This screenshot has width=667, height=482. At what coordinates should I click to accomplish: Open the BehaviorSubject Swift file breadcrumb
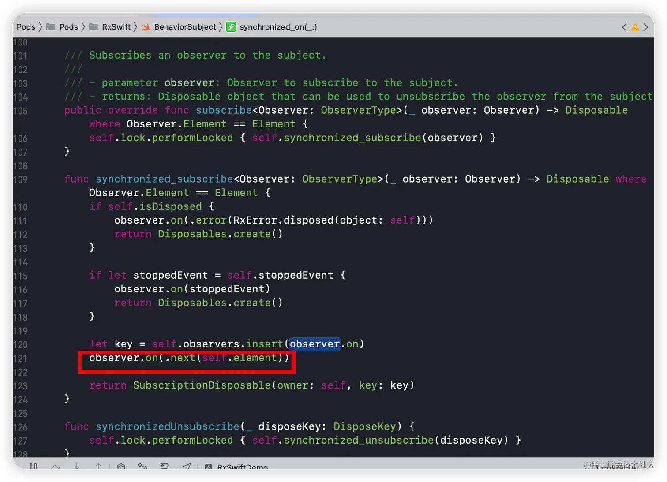coord(179,27)
